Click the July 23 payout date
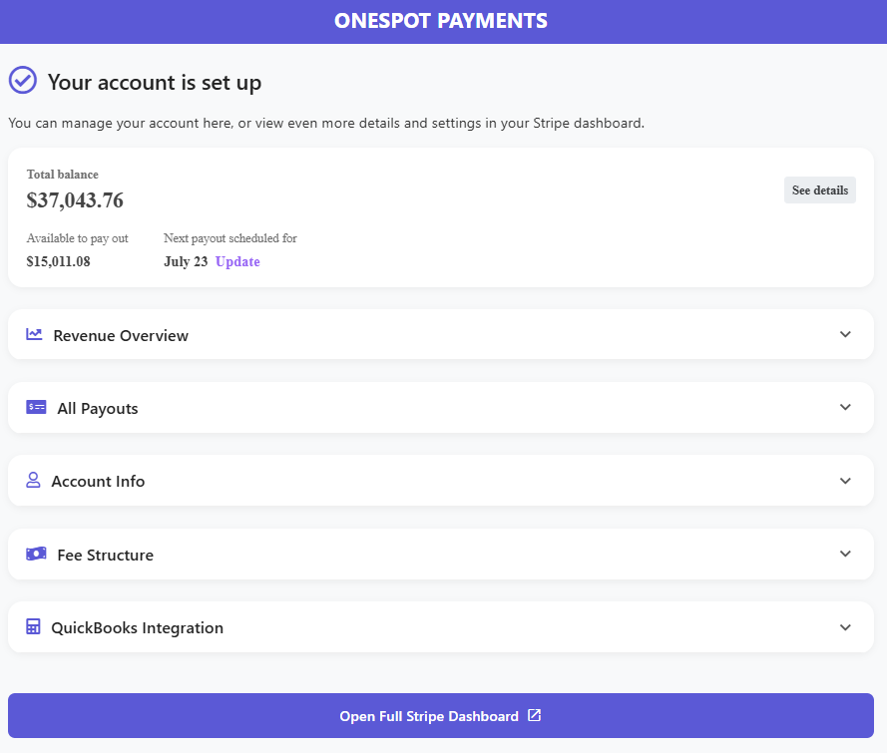The height and width of the screenshot is (753, 887). click(x=186, y=261)
